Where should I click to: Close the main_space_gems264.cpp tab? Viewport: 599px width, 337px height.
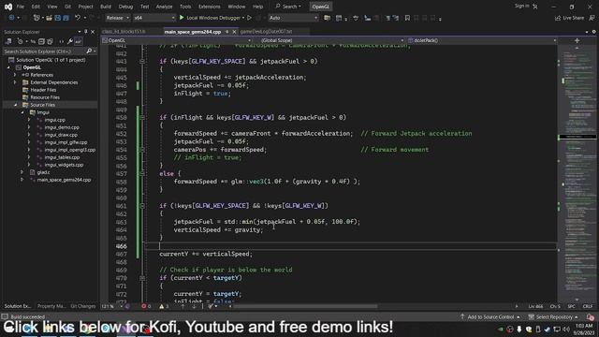click(x=234, y=32)
